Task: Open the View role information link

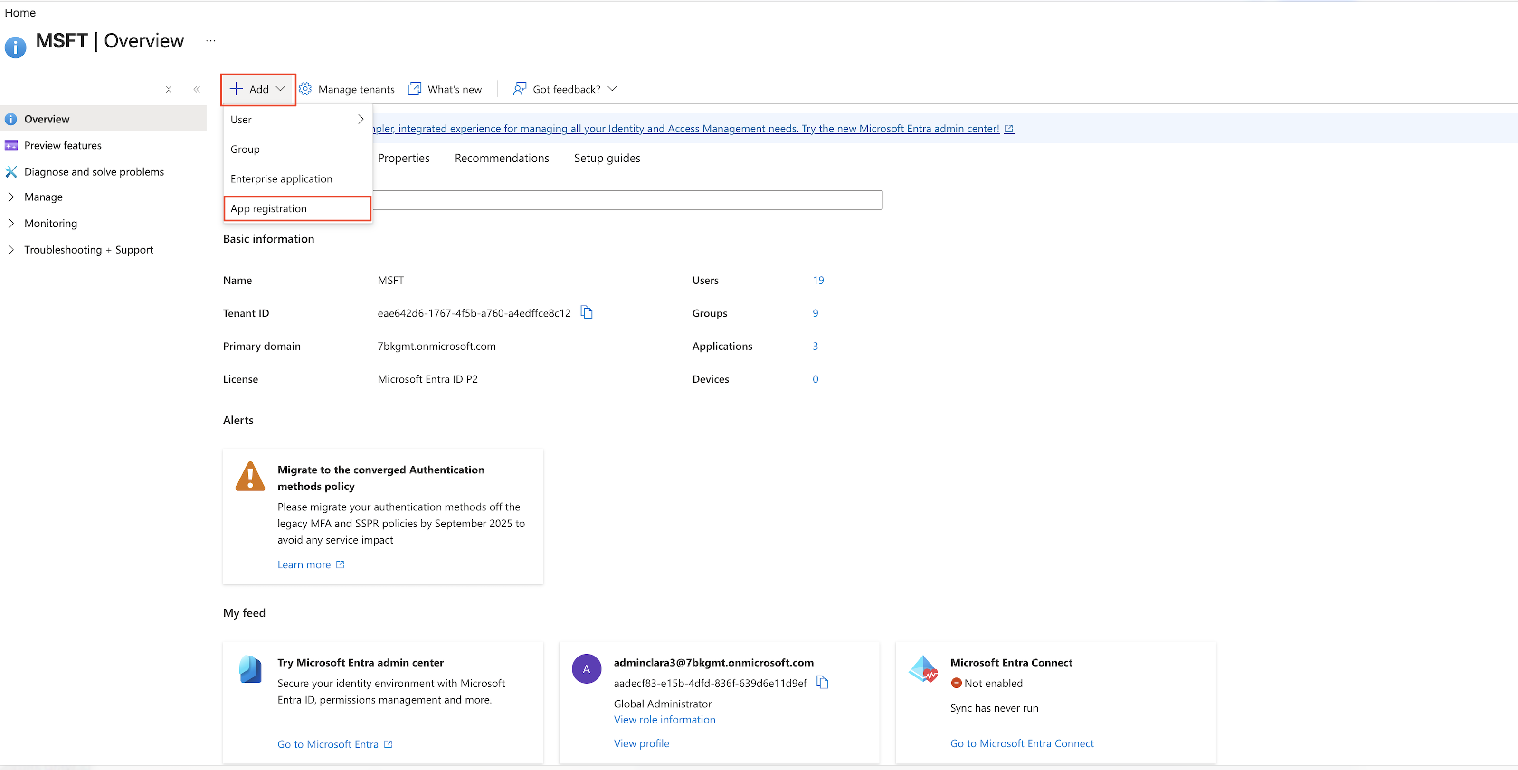Action: coord(664,719)
